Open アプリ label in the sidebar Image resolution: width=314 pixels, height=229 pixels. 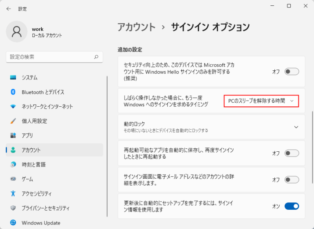(27, 135)
